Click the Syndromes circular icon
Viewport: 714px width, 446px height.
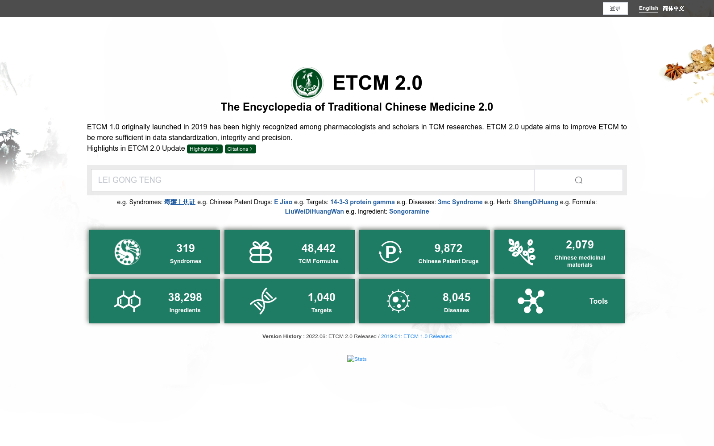point(128,252)
